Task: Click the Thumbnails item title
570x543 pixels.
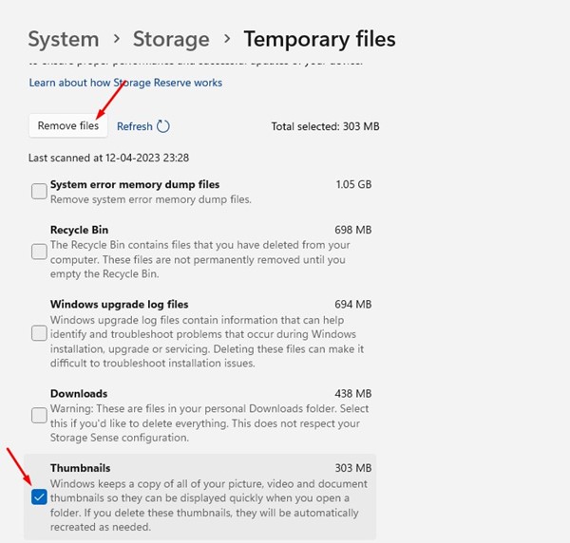Action: pos(80,468)
